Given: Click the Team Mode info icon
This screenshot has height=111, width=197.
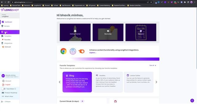Looking at the screenshot, I should coord(15,89).
